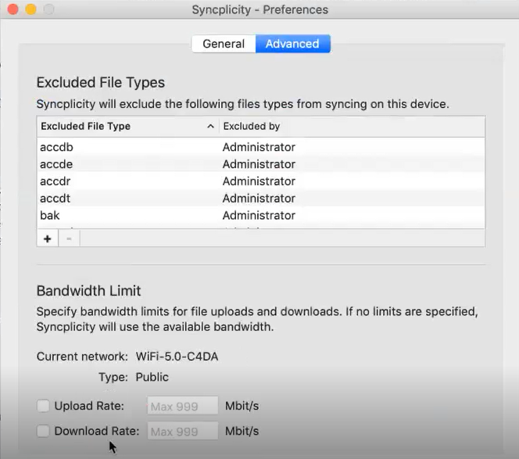This screenshot has height=459, width=519.
Task: Enable the Upload Rate checkbox
Action: (x=43, y=406)
